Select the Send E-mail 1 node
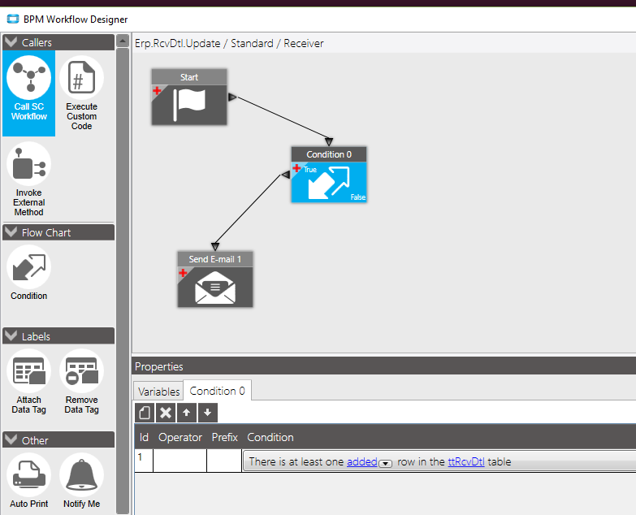 point(215,279)
